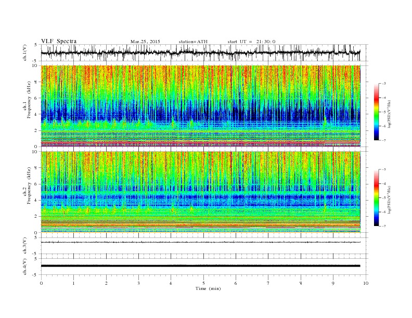Click the 'ch.4(V)' axis label
Image resolution: width=412 pixels, height=318 pixels.
pos(25,267)
